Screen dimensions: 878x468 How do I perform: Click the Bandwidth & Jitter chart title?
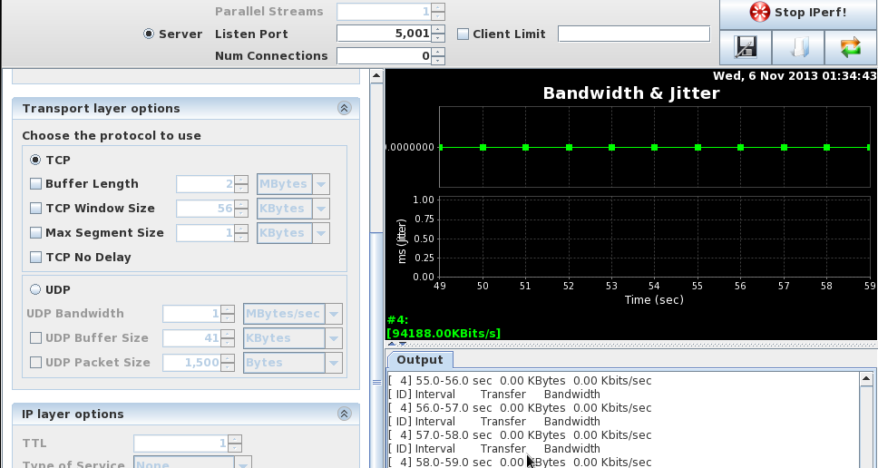point(631,93)
